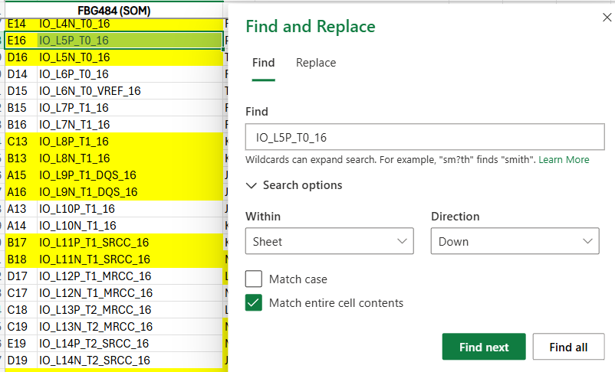The width and height of the screenshot is (615, 372).
Task: Select cell IO_L5N_T0_16
Action: coord(130,57)
